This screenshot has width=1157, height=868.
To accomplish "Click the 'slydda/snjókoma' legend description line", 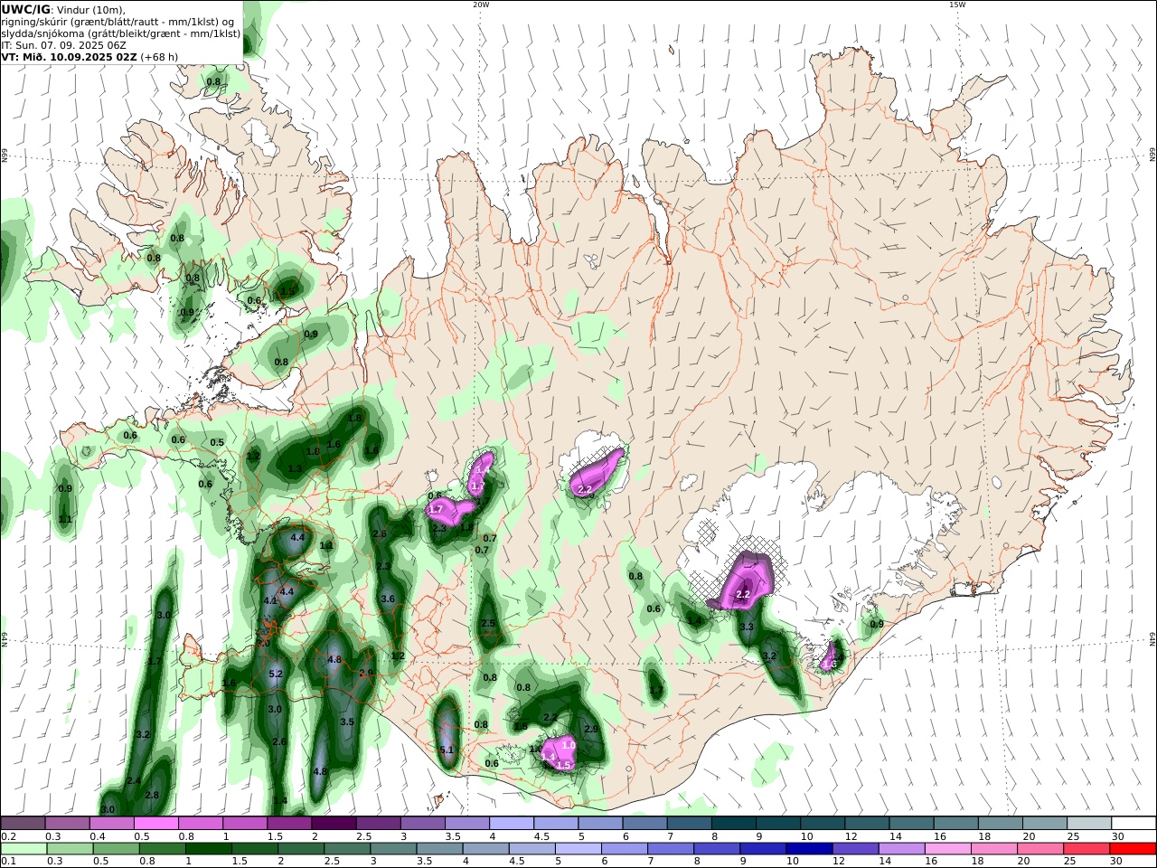I will pos(120,33).
